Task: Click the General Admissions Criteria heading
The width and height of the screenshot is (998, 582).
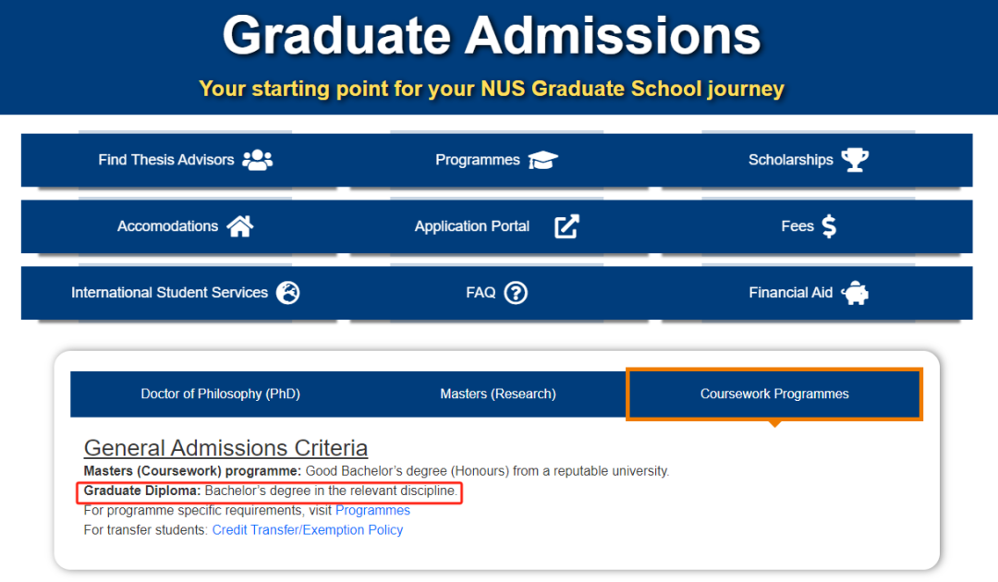Action: 226,448
